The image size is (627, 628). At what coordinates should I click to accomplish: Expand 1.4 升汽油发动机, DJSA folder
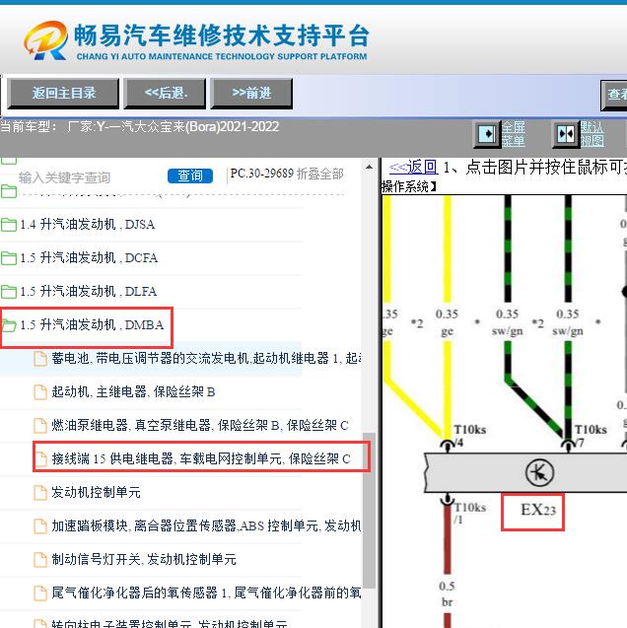click(x=88, y=225)
